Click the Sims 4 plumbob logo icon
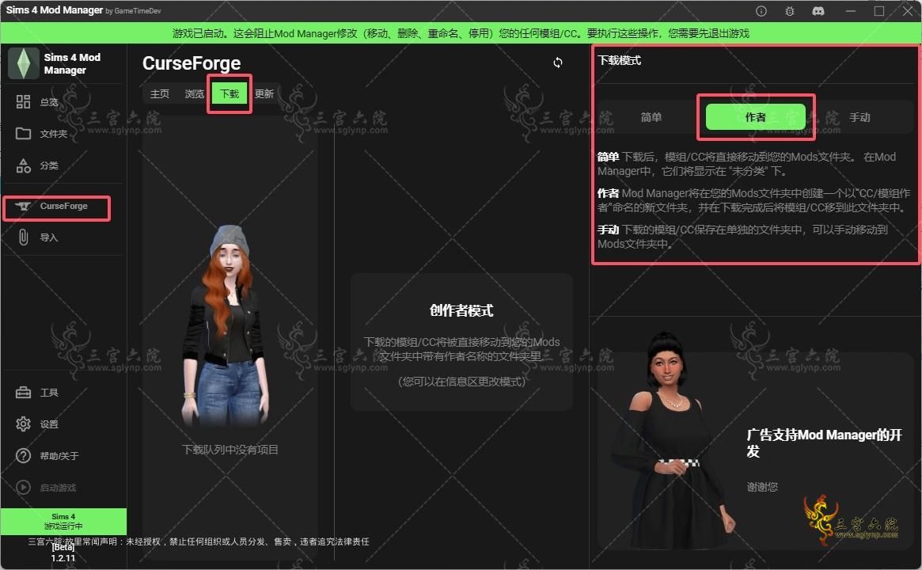 click(x=24, y=63)
